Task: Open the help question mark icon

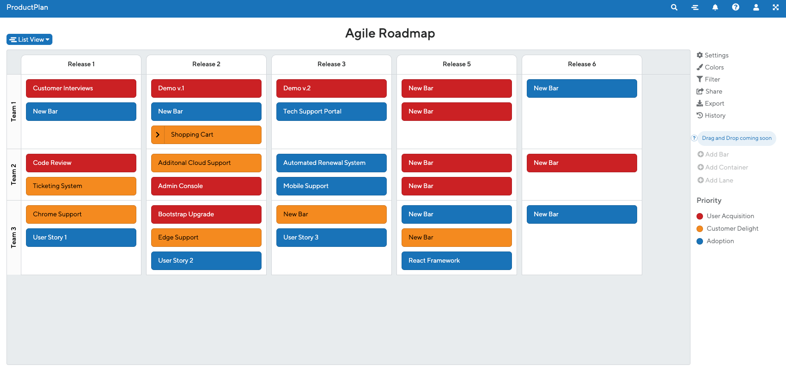Action: coord(735,7)
